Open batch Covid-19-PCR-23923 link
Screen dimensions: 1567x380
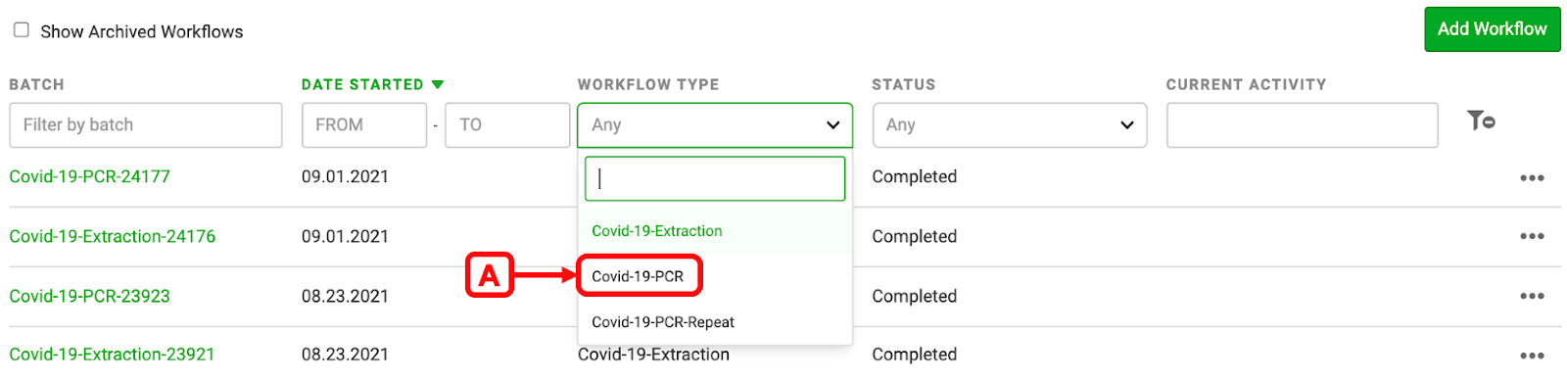pyautogui.click(x=89, y=296)
